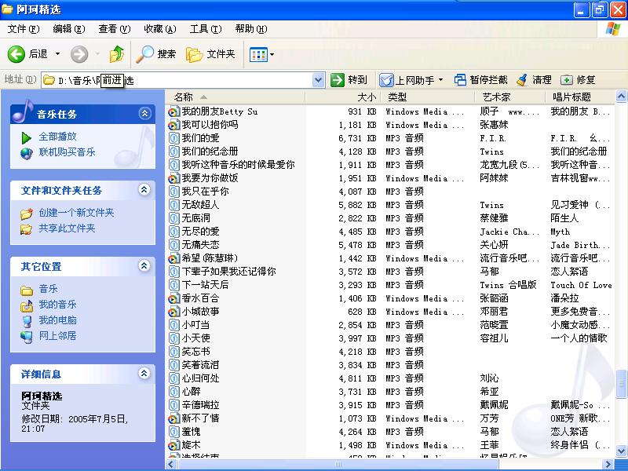Viewport: 628px width, 471px height.
Task: Select the file 无敌超人 in the list
Action: [x=200, y=205]
